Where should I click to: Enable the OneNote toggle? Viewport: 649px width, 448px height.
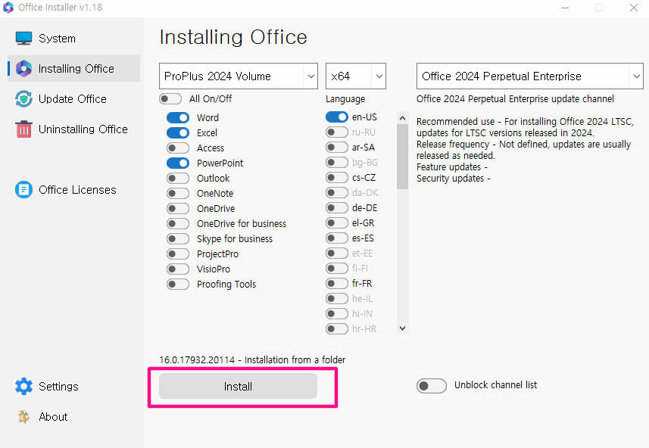[x=178, y=194]
